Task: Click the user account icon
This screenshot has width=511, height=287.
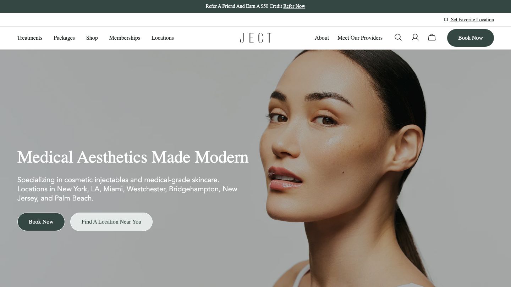Action: pyautogui.click(x=415, y=37)
